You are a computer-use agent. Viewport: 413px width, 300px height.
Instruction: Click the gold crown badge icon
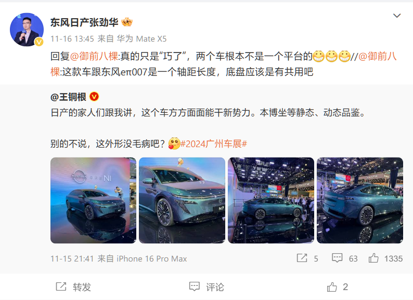[x=127, y=22]
